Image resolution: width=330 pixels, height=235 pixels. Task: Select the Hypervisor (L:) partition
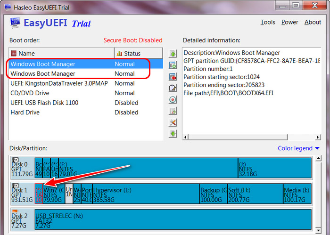[x=146, y=194]
